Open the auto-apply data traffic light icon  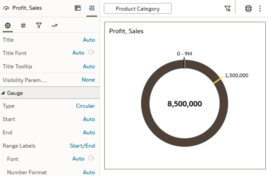(248, 8)
